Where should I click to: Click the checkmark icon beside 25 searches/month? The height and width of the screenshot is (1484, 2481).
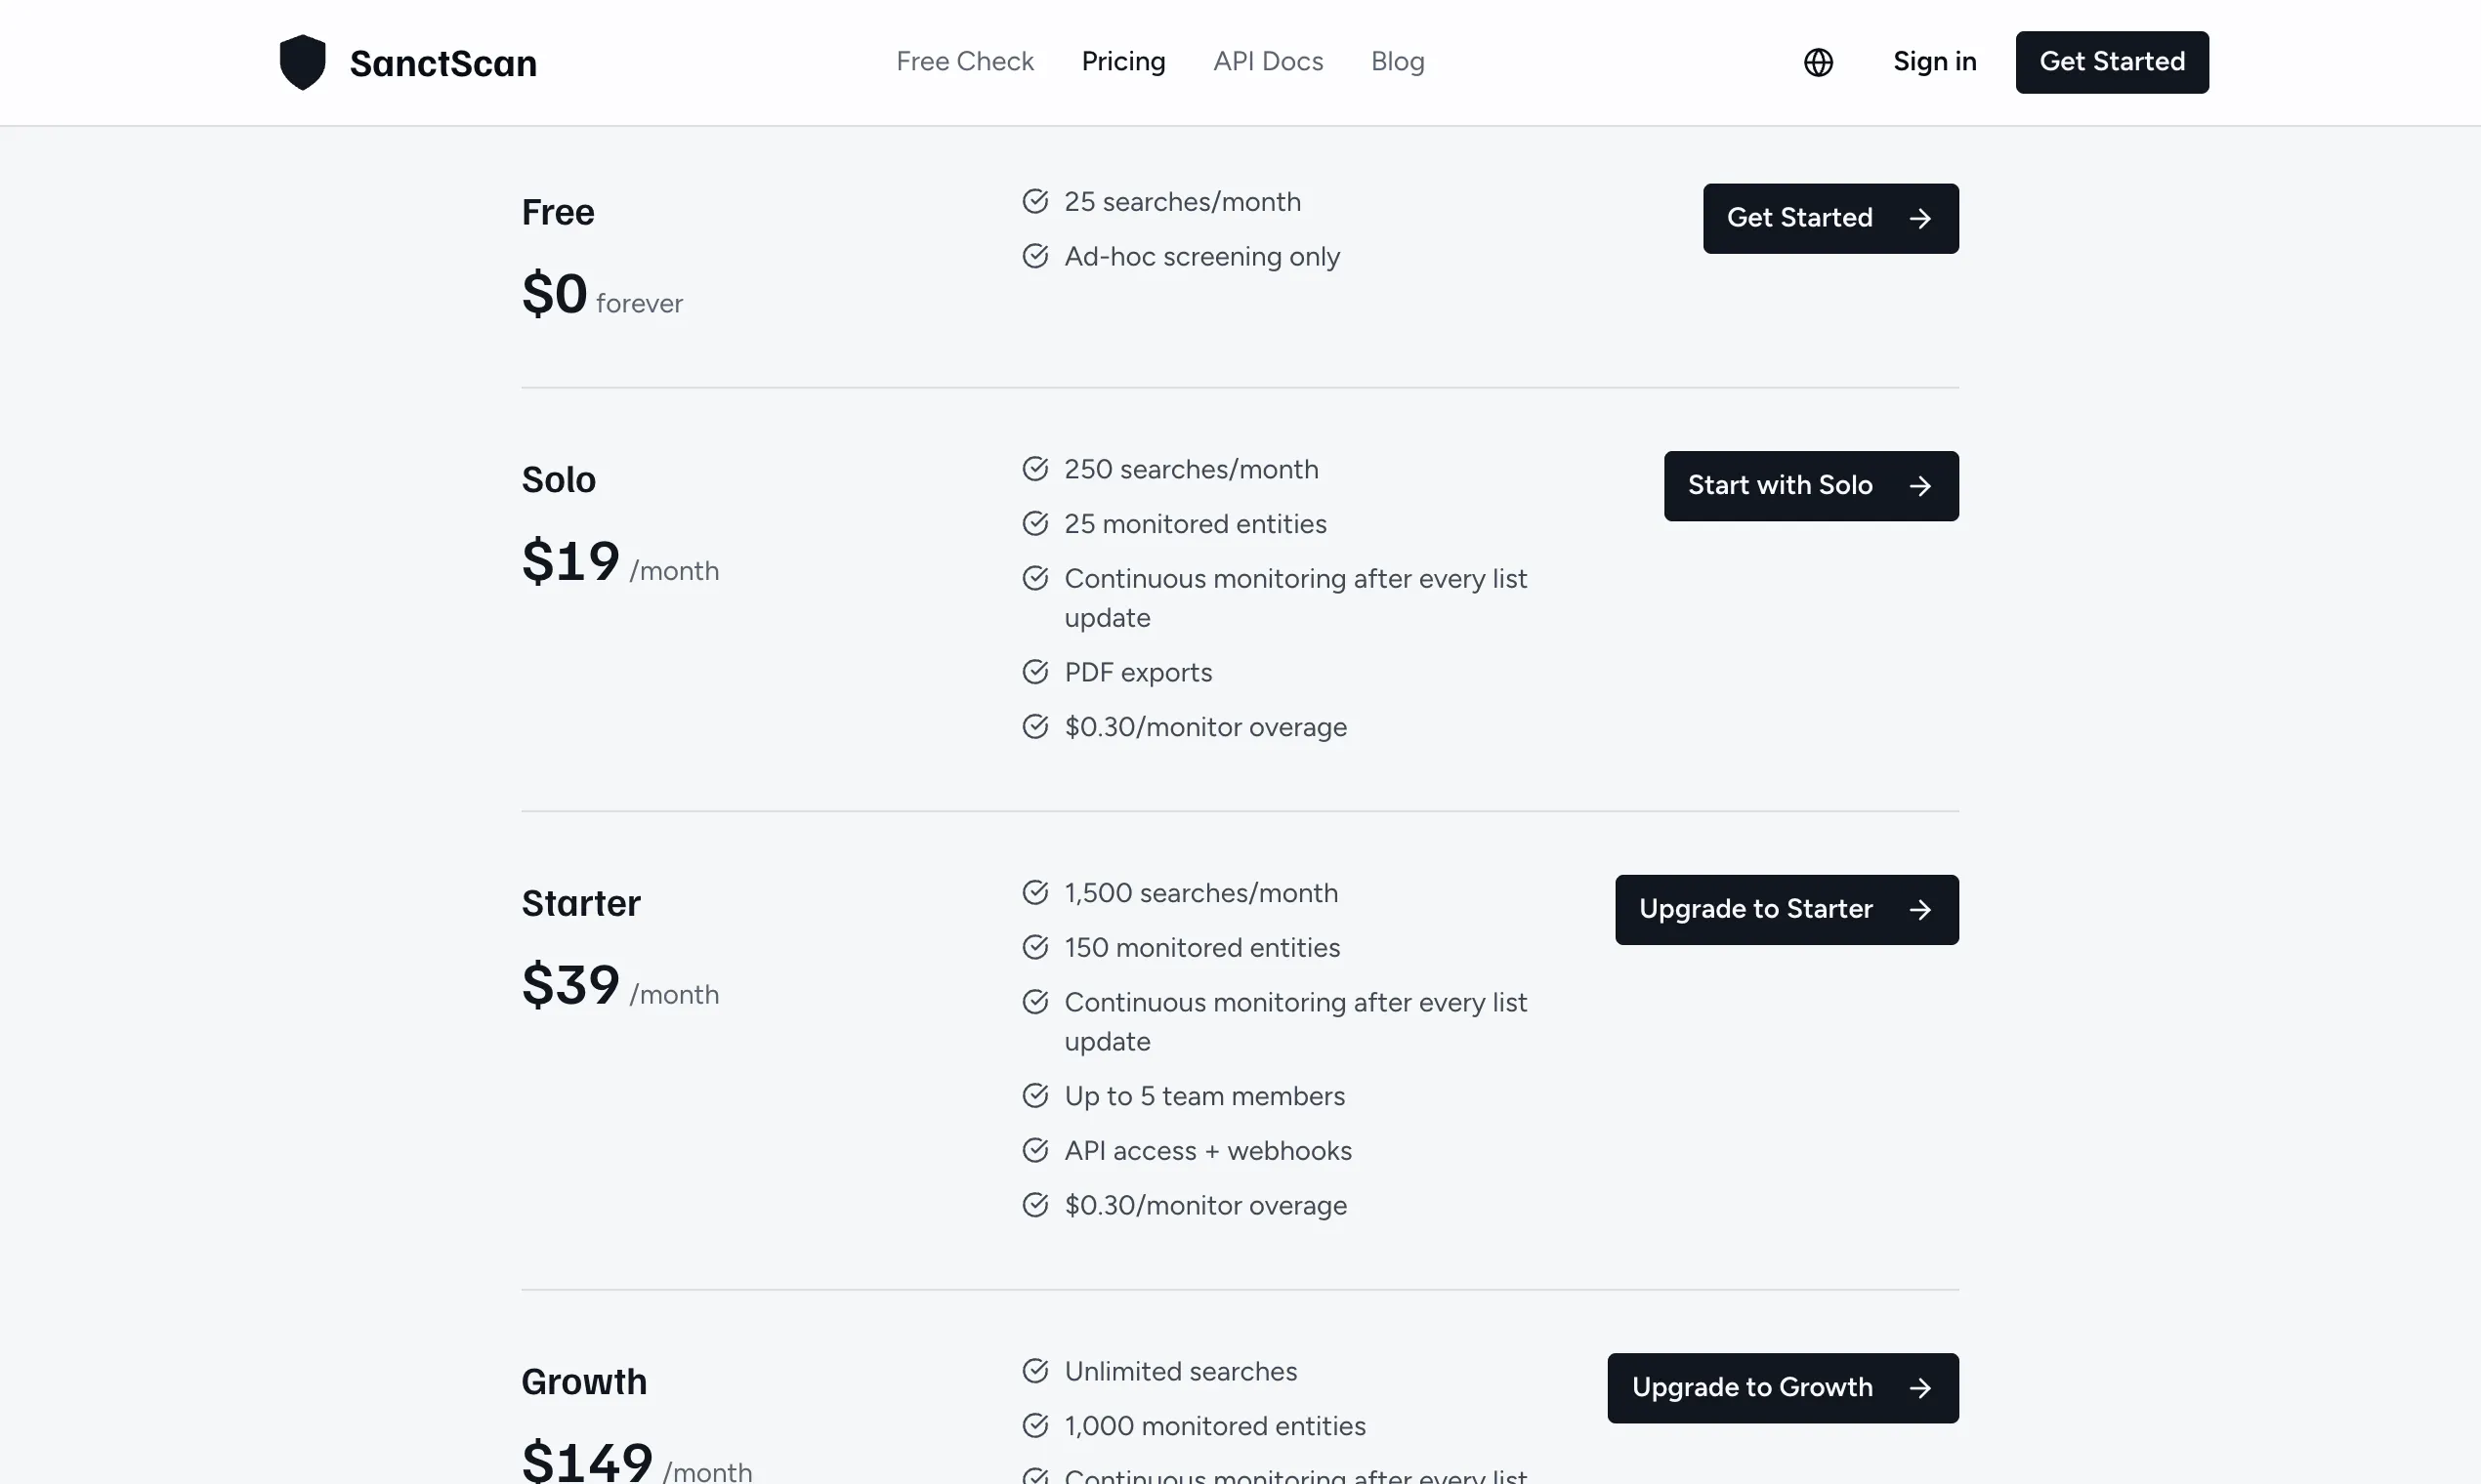(1035, 201)
